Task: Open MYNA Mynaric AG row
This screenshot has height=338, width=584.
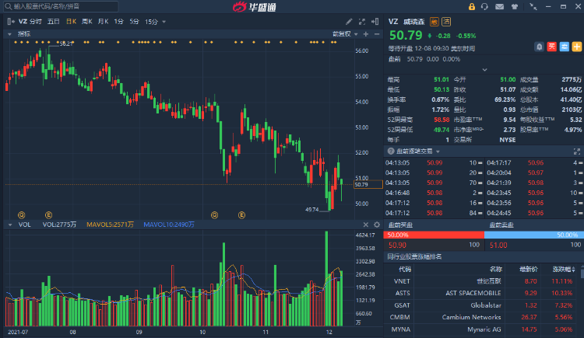Action: click(481, 329)
